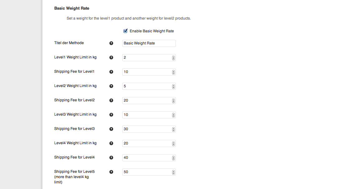Focus the Titel der Methode text field
Viewport: 356px width, 189px height.
(149, 43)
